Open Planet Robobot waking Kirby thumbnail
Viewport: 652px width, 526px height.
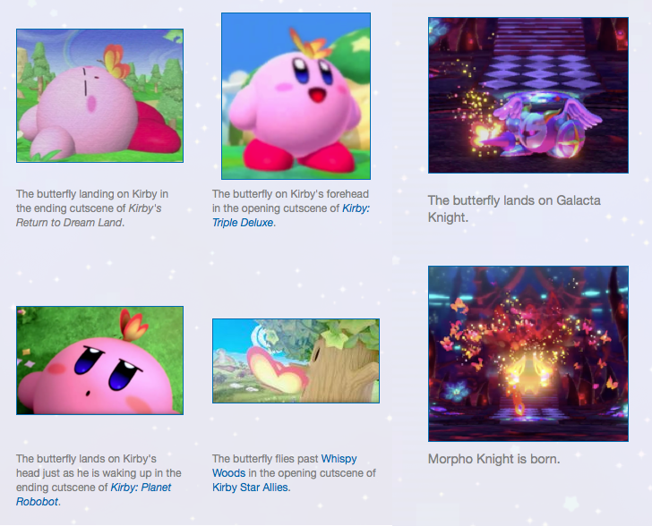(99, 361)
